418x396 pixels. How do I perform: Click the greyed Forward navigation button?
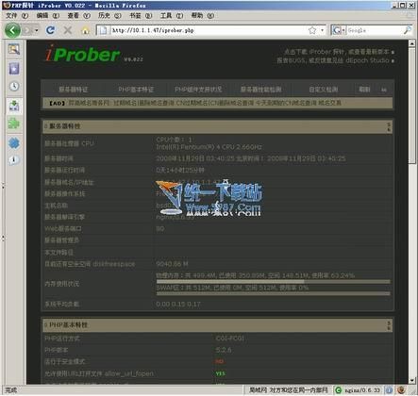coord(27,30)
